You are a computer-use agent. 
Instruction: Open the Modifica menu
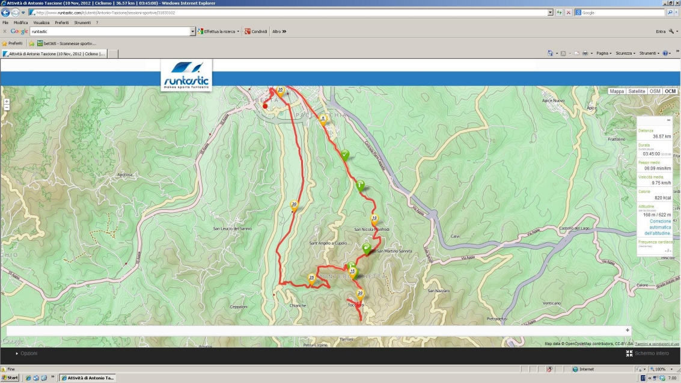(x=20, y=23)
